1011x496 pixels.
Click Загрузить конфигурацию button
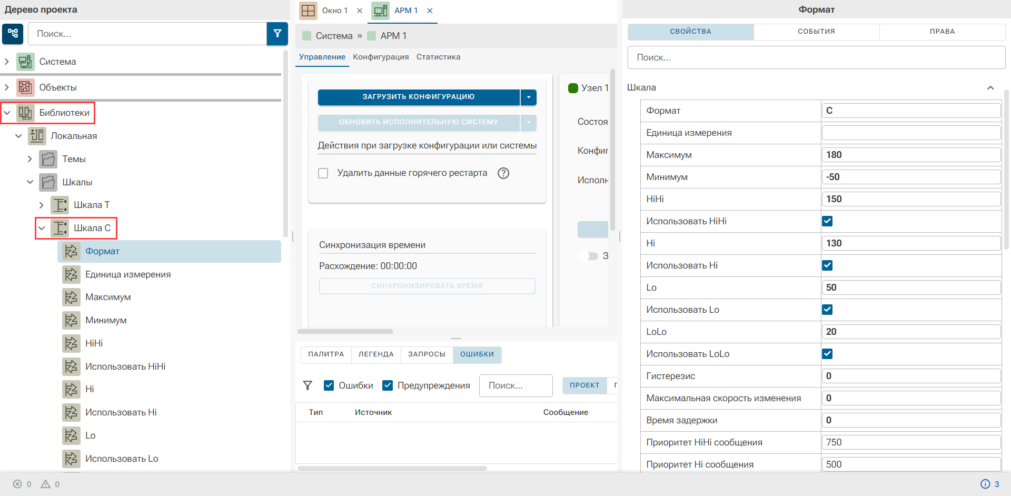(419, 97)
